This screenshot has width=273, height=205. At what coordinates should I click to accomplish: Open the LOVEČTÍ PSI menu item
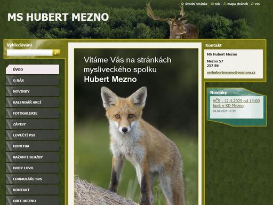tap(33, 135)
